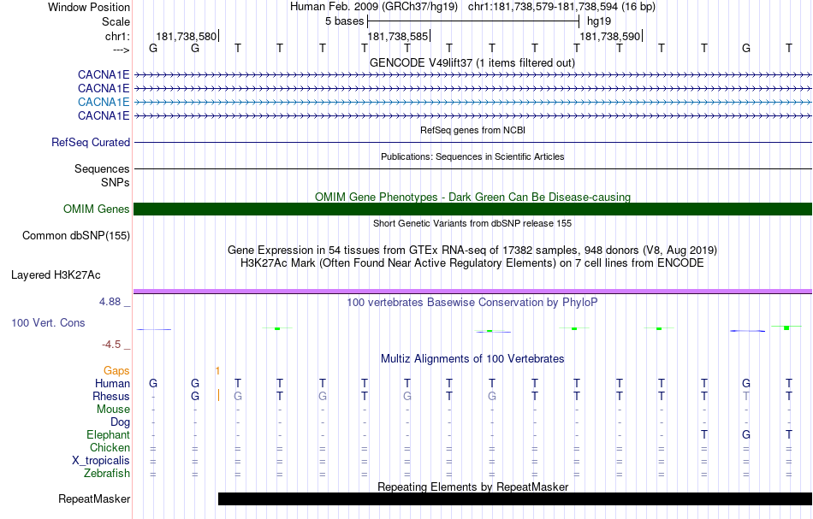Click Multiz Alignments of 100 Vertebrates title

472,358
